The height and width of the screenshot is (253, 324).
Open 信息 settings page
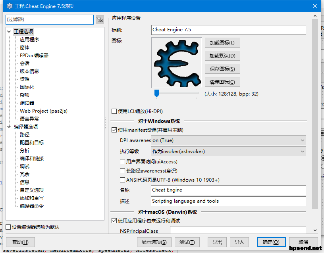(25, 182)
